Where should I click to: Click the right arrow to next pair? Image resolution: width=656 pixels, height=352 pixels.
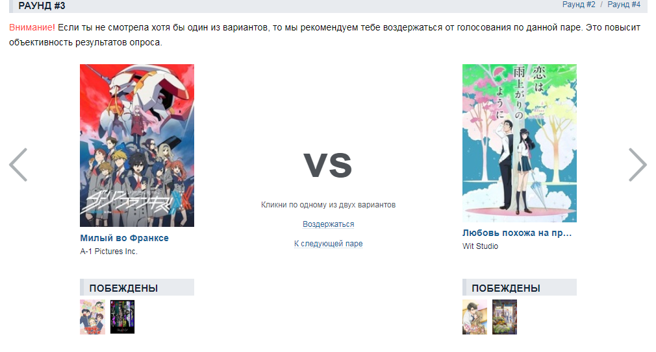[638, 165]
